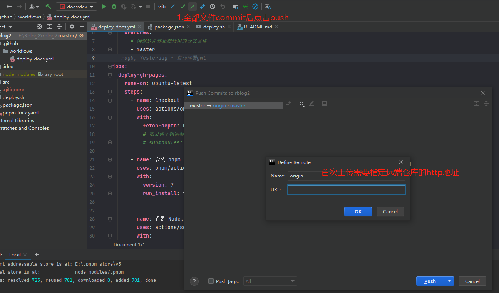The width and height of the screenshot is (499, 293).
Task: Open the user account dropdown icon
Action: [34, 7]
